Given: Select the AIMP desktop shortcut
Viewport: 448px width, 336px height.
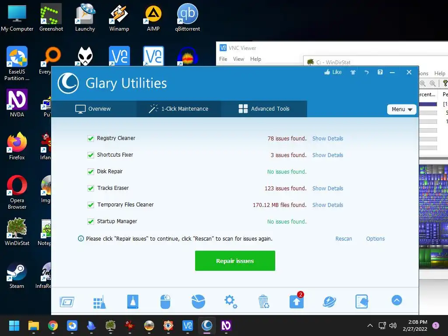Looking at the screenshot, I should [153, 17].
